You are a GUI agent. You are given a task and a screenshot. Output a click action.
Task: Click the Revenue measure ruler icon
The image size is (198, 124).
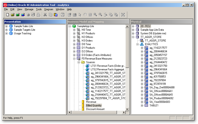(83, 102)
